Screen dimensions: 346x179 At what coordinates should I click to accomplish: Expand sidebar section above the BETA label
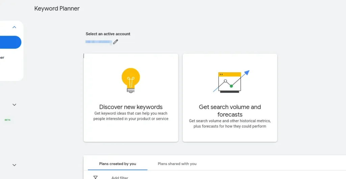14,105
